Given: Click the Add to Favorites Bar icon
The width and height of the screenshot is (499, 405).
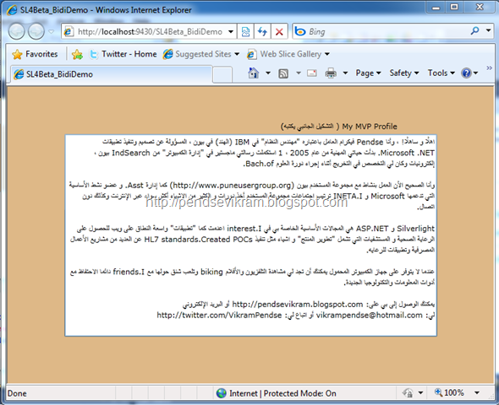Looking at the screenshot, I should point(77,54).
